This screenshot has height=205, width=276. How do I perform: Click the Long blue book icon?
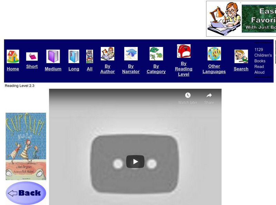click(74, 56)
